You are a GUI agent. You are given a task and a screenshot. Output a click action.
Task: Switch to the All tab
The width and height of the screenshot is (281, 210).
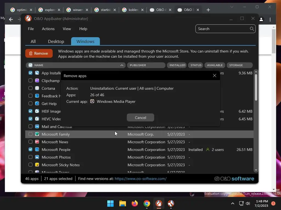(x=33, y=42)
